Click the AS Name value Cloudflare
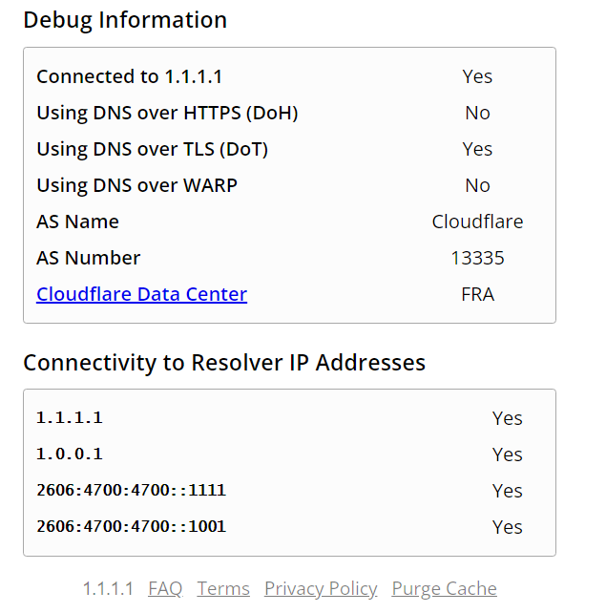This screenshot has height=613, width=606. 477,222
